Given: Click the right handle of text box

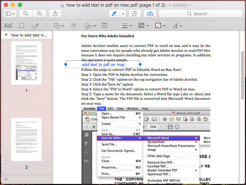Looking at the screenshot, I should tap(140, 64).
